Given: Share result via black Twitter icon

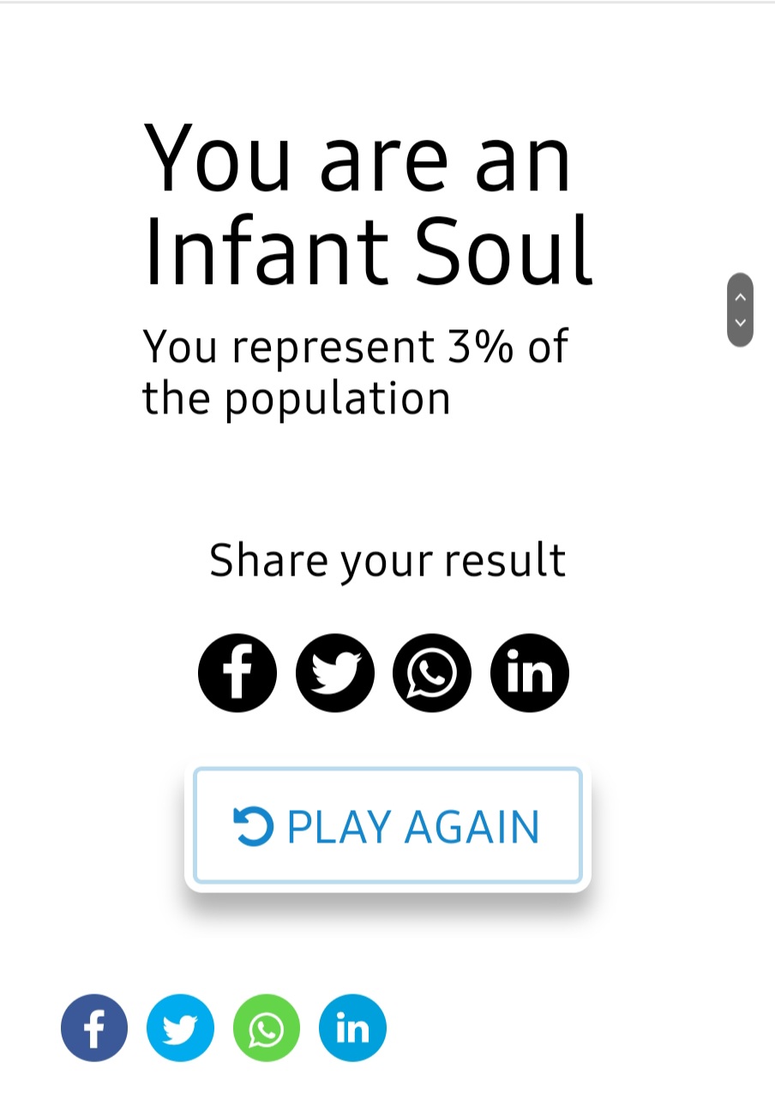Looking at the screenshot, I should point(335,673).
